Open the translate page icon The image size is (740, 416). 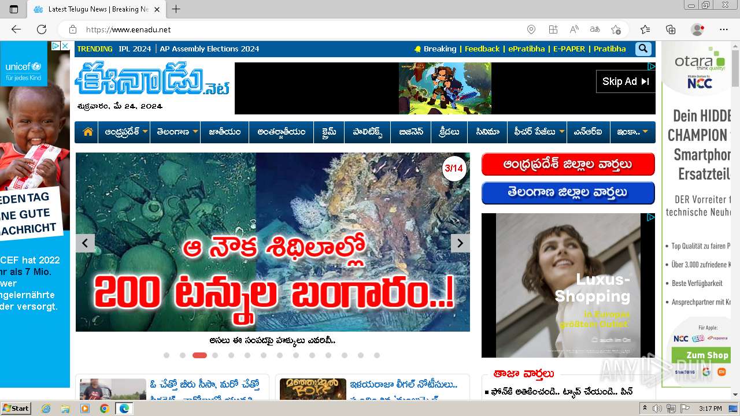pos(595,29)
